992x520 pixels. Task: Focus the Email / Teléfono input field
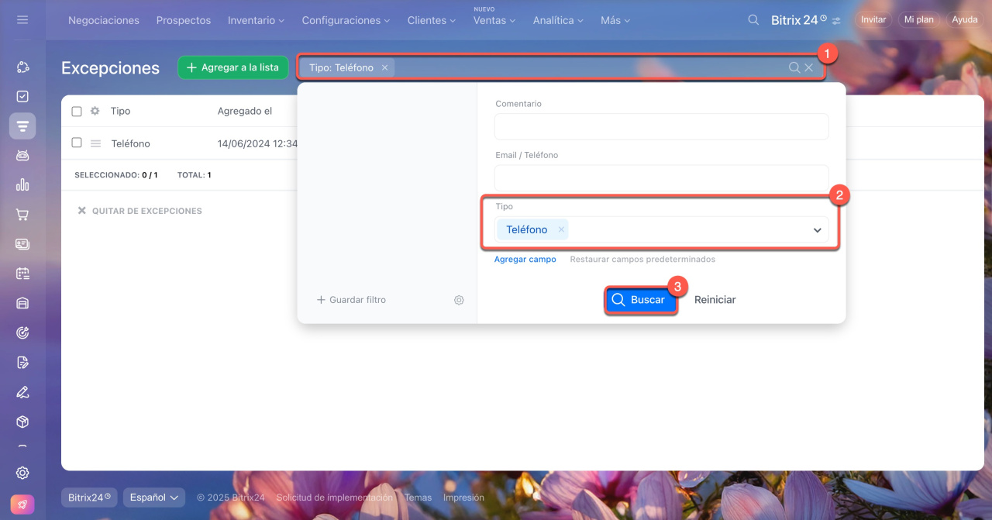pos(662,177)
